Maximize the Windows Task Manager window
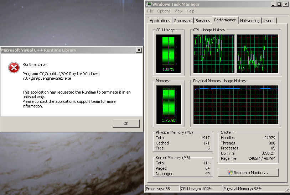This screenshot has width=290, height=195. click(x=279, y=4)
